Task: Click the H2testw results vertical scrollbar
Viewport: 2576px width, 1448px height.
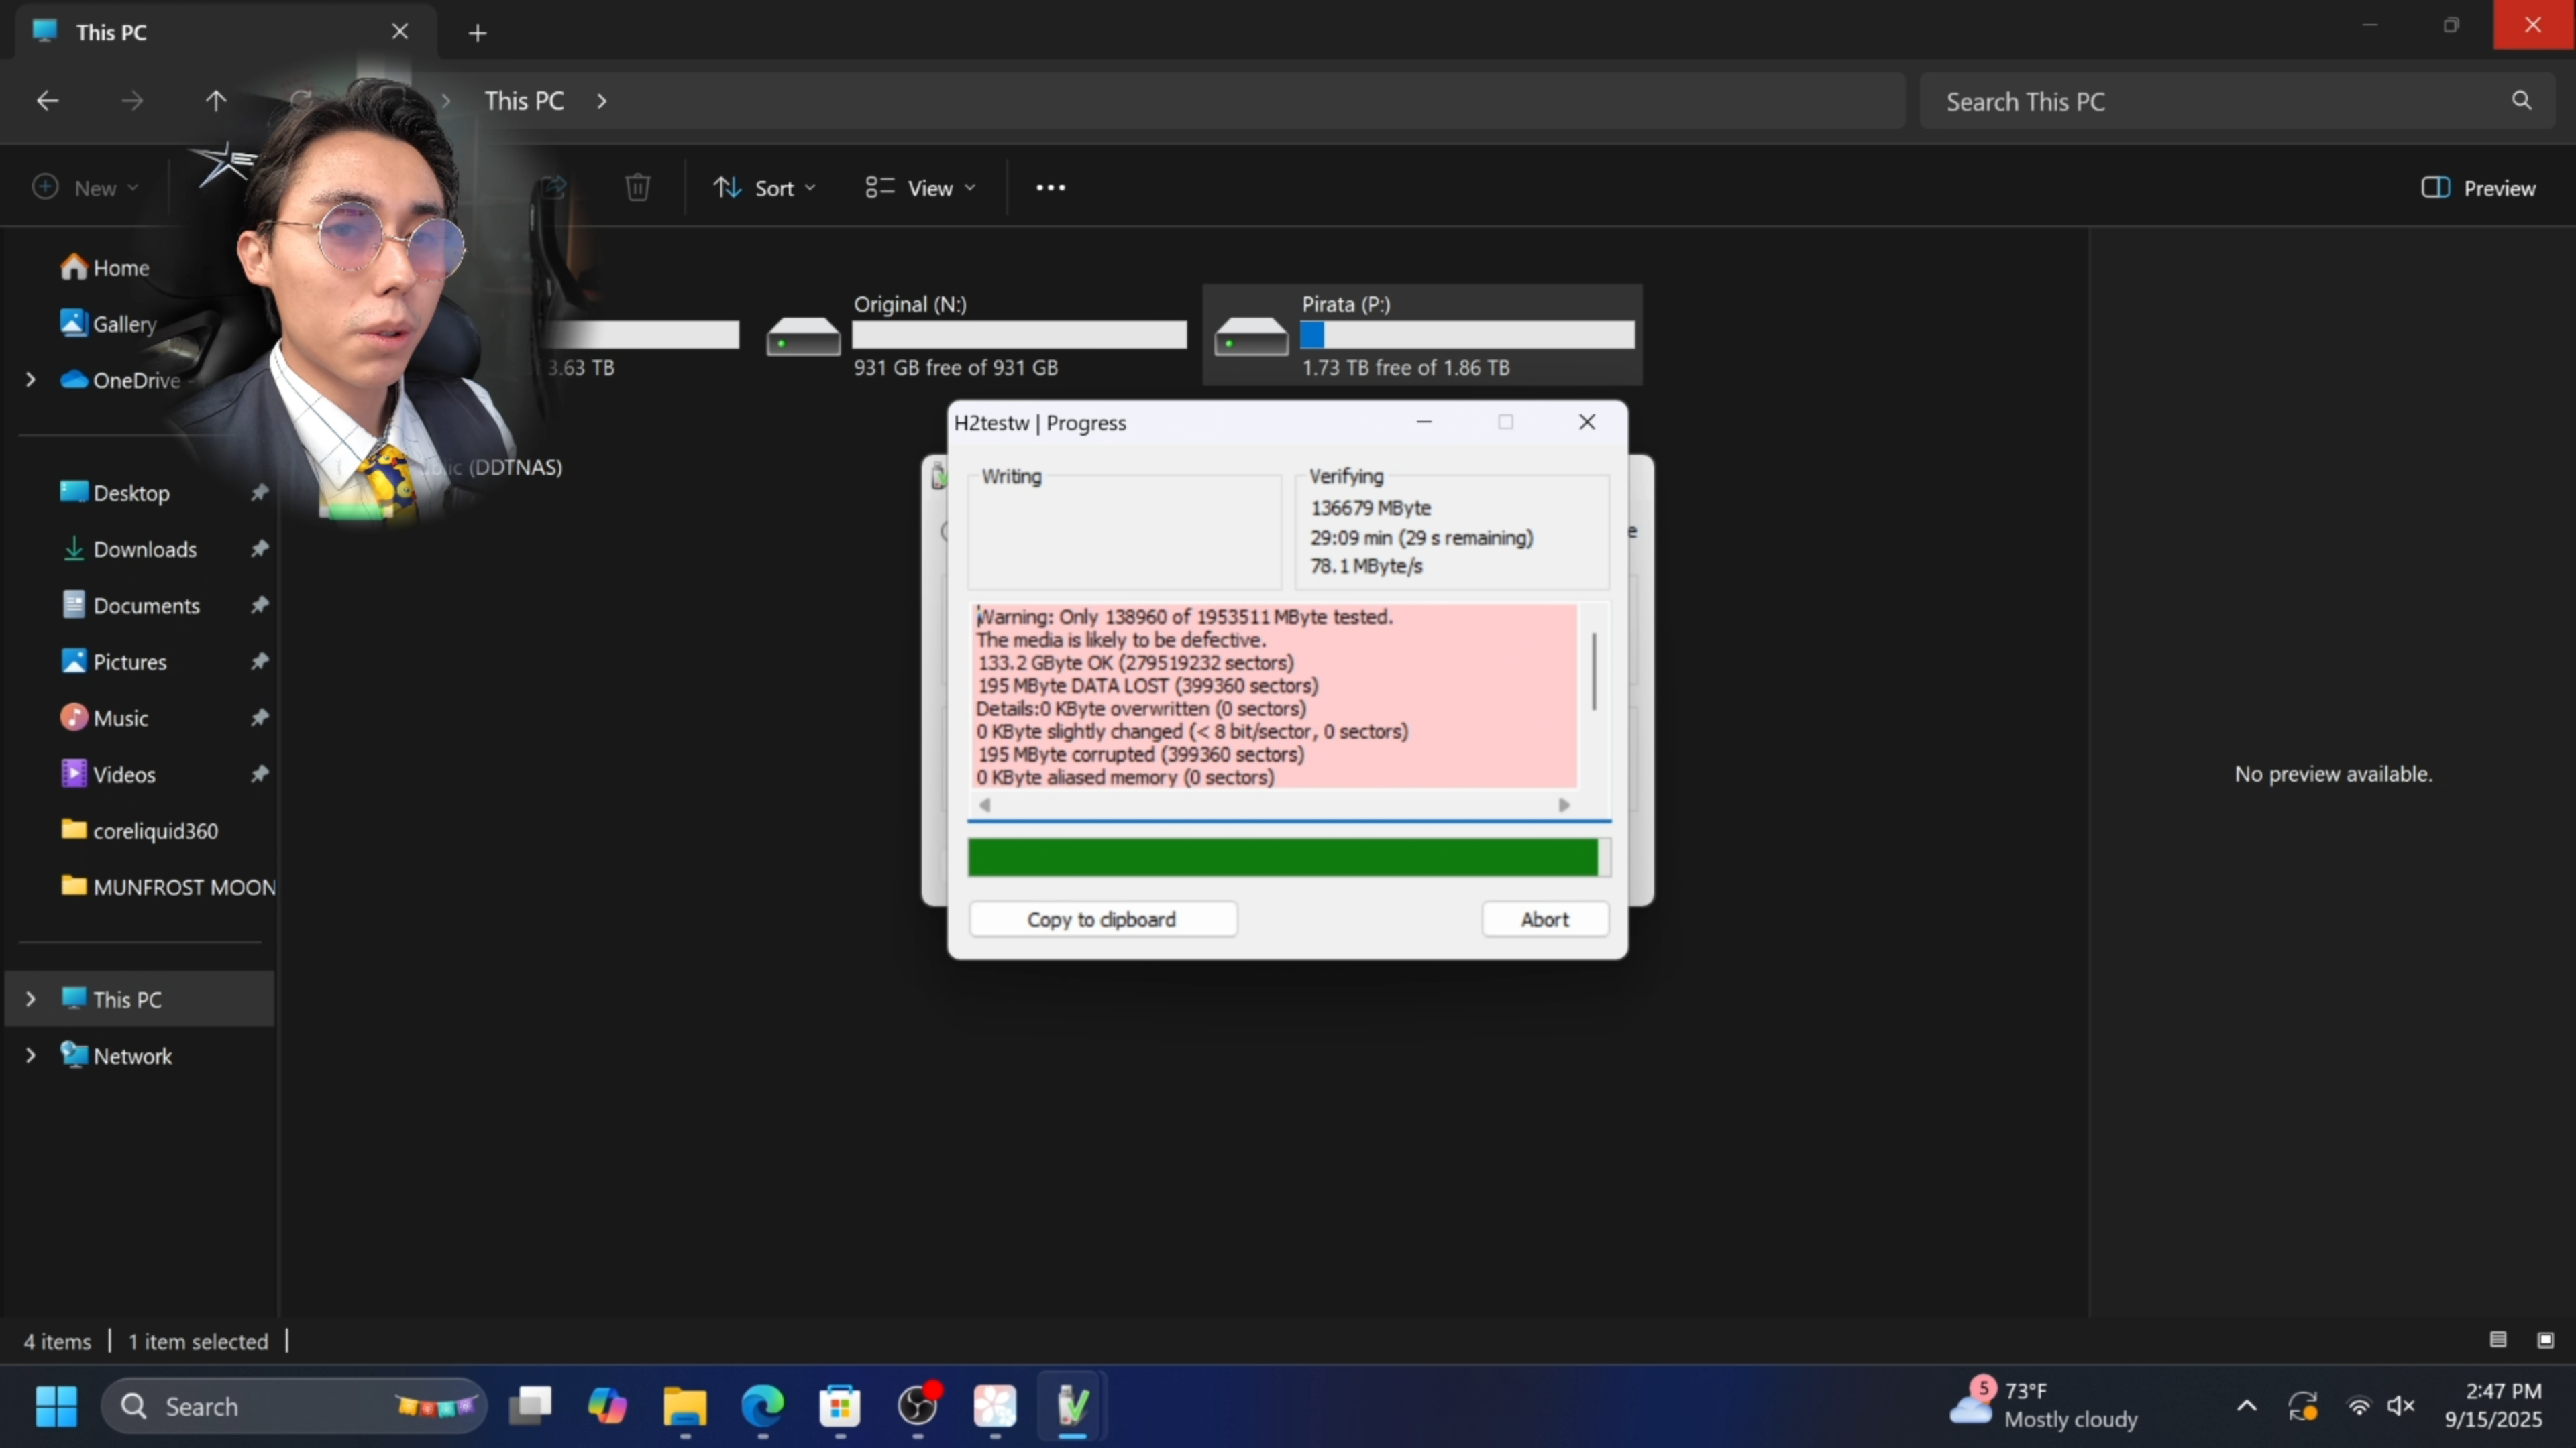Action: [1594, 672]
